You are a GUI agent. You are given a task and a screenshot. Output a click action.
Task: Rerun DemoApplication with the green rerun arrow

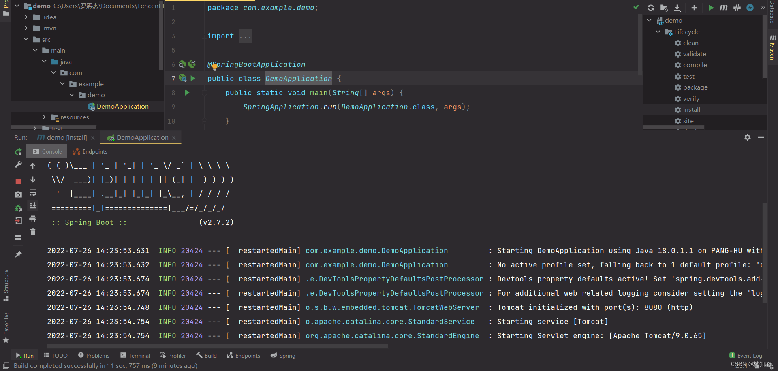click(x=18, y=152)
